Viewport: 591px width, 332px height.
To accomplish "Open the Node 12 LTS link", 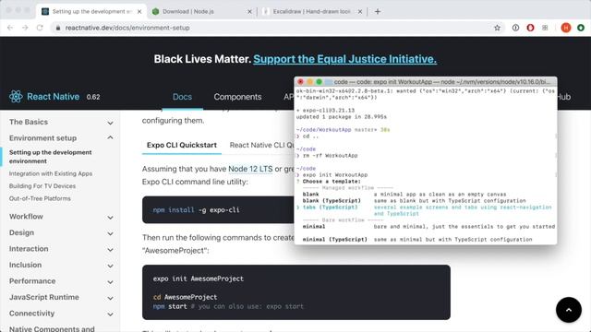I will tap(250, 169).
